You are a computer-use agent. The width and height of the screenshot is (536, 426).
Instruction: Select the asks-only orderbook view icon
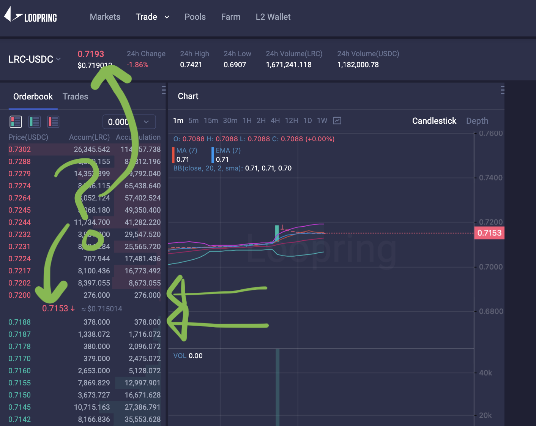tap(53, 122)
